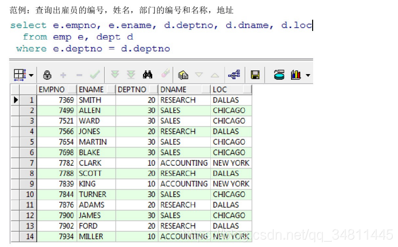
Task: Click 'from' keyword in the SQL editor
Action: [35, 37]
